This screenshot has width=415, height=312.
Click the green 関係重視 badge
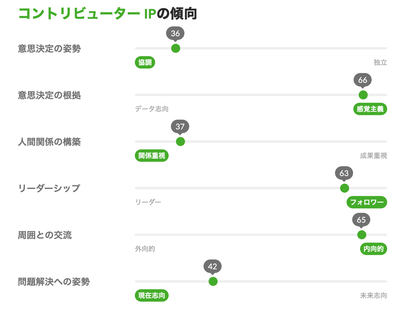coord(152,156)
